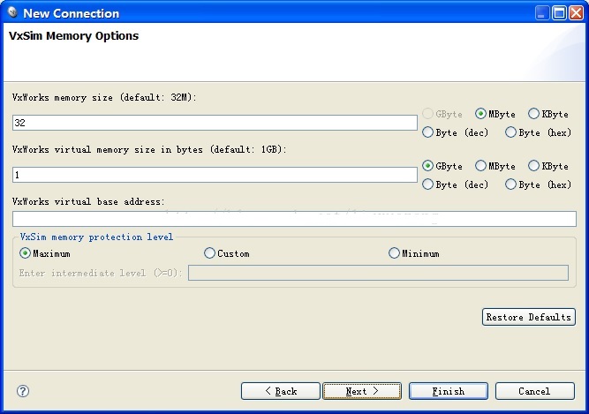Viewport: 589px width, 414px height.
Task: Minimize the New Connection window
Action: (542, 13)
